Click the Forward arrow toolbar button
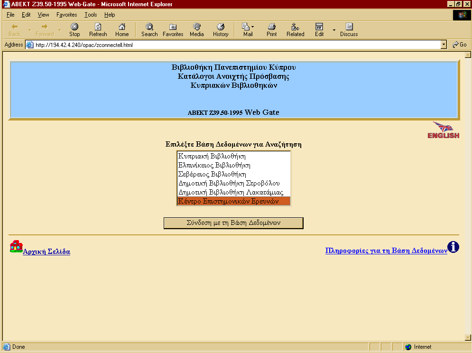The height and width of the screenshot is (353, 472). (x=45, y=30)
